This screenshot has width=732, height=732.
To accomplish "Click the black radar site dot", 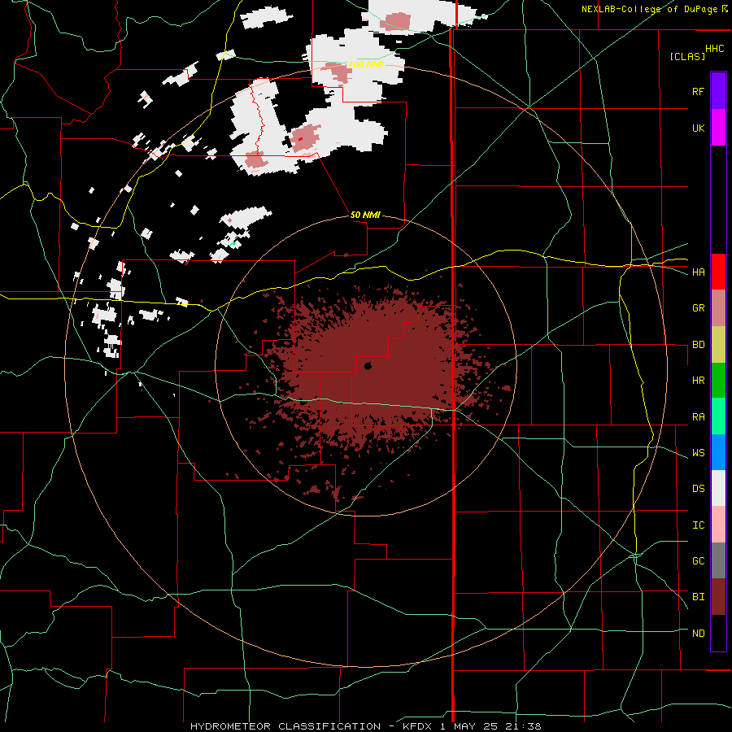I will pos(368,366).
